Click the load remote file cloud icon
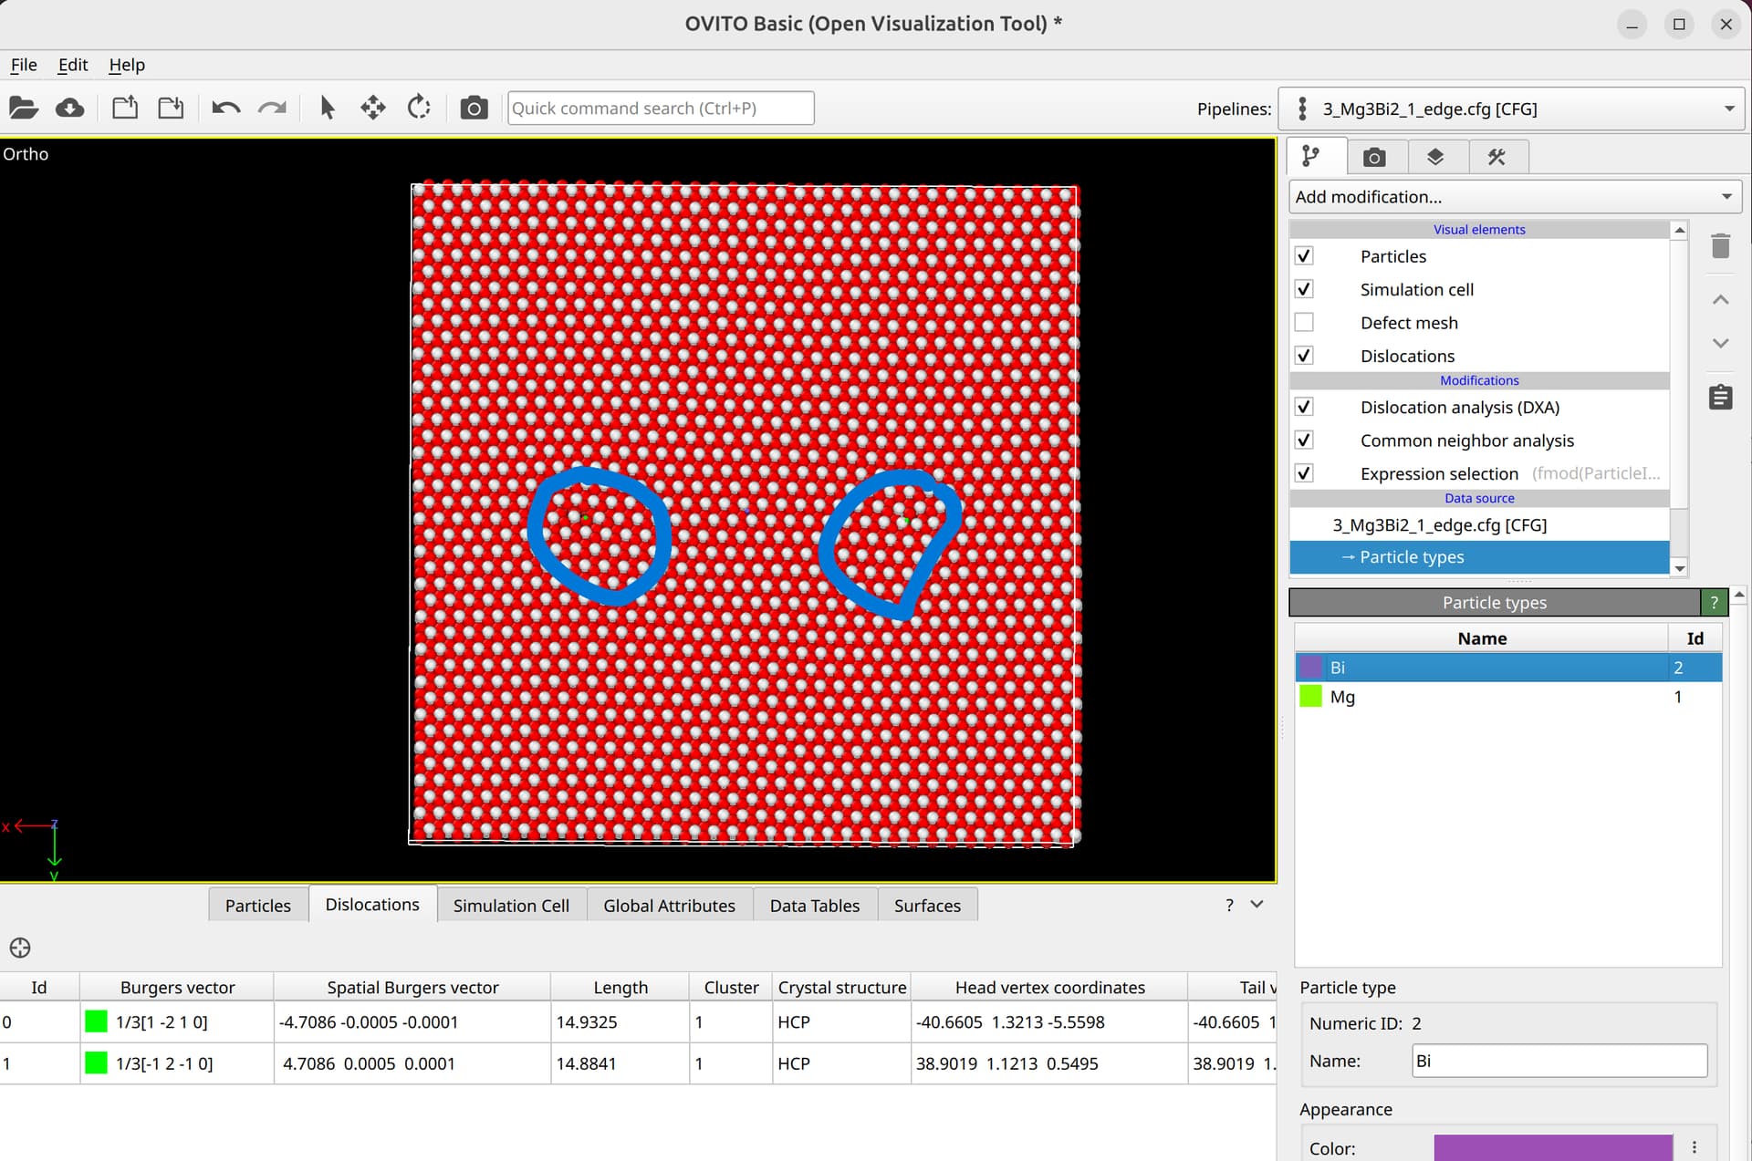1752x1161 pixels. click(x=70, y=108)
